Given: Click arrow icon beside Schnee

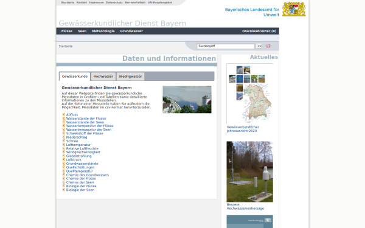Looking at the screenshot, I should click(x=63, y=141).
